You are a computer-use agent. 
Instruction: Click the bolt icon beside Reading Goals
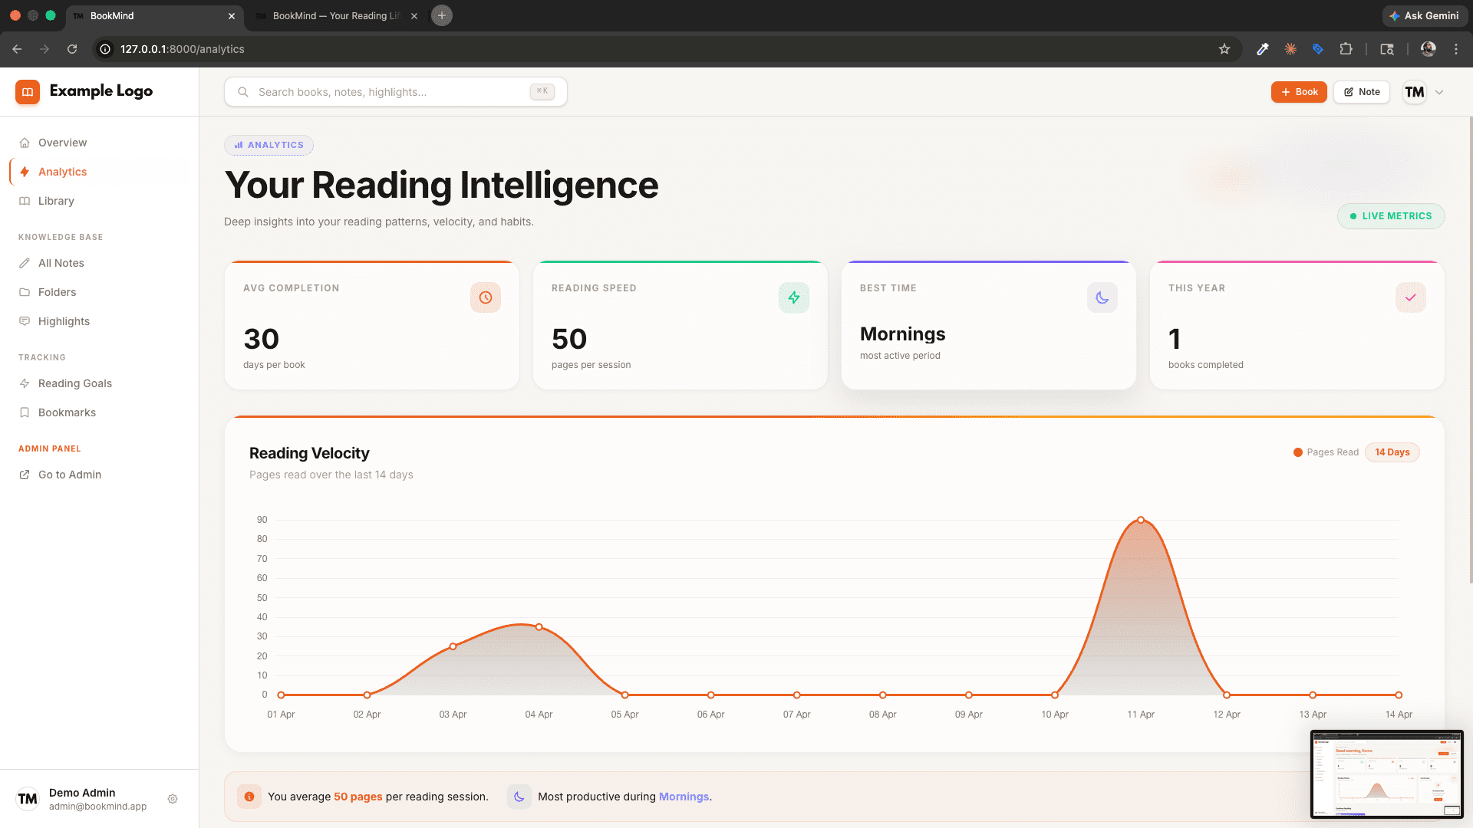tap(25, 383)
